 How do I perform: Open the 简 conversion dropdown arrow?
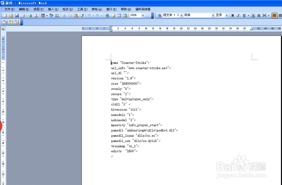point(47,15)
